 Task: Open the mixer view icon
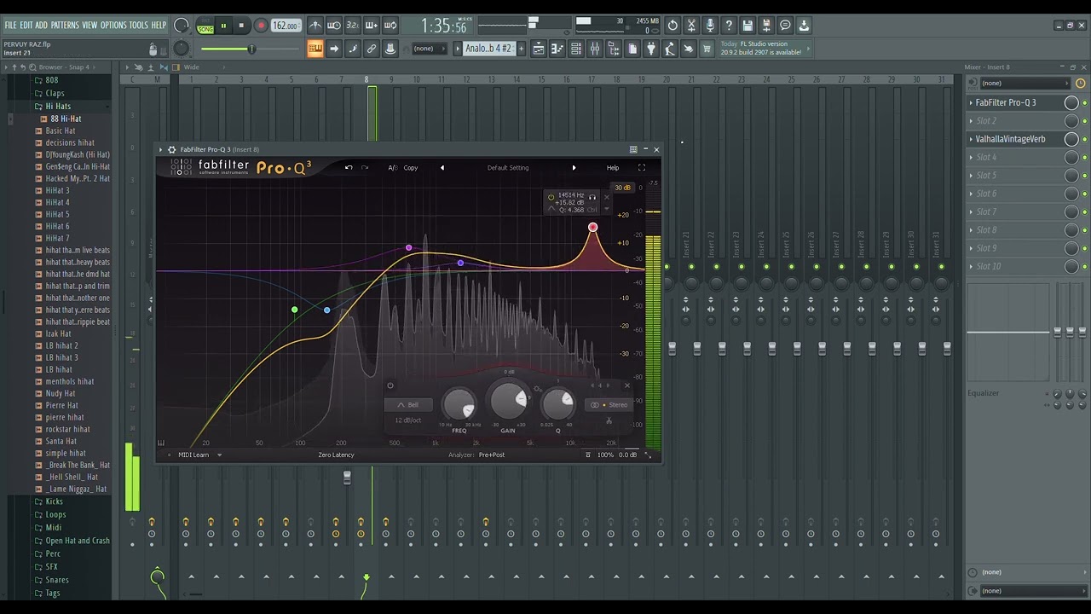[x=595, y=49]
